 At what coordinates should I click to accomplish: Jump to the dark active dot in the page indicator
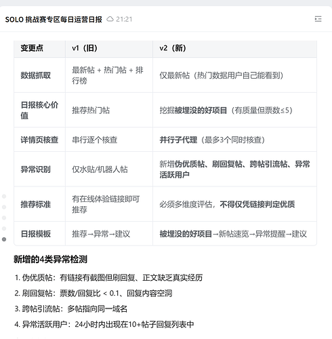coord(4,239)
